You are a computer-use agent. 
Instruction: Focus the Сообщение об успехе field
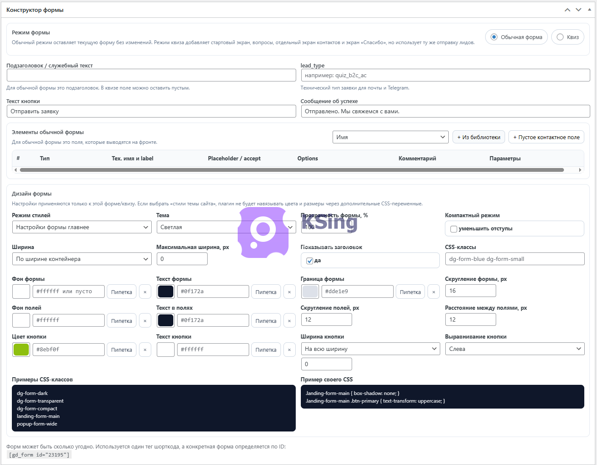tap(445, 111)
